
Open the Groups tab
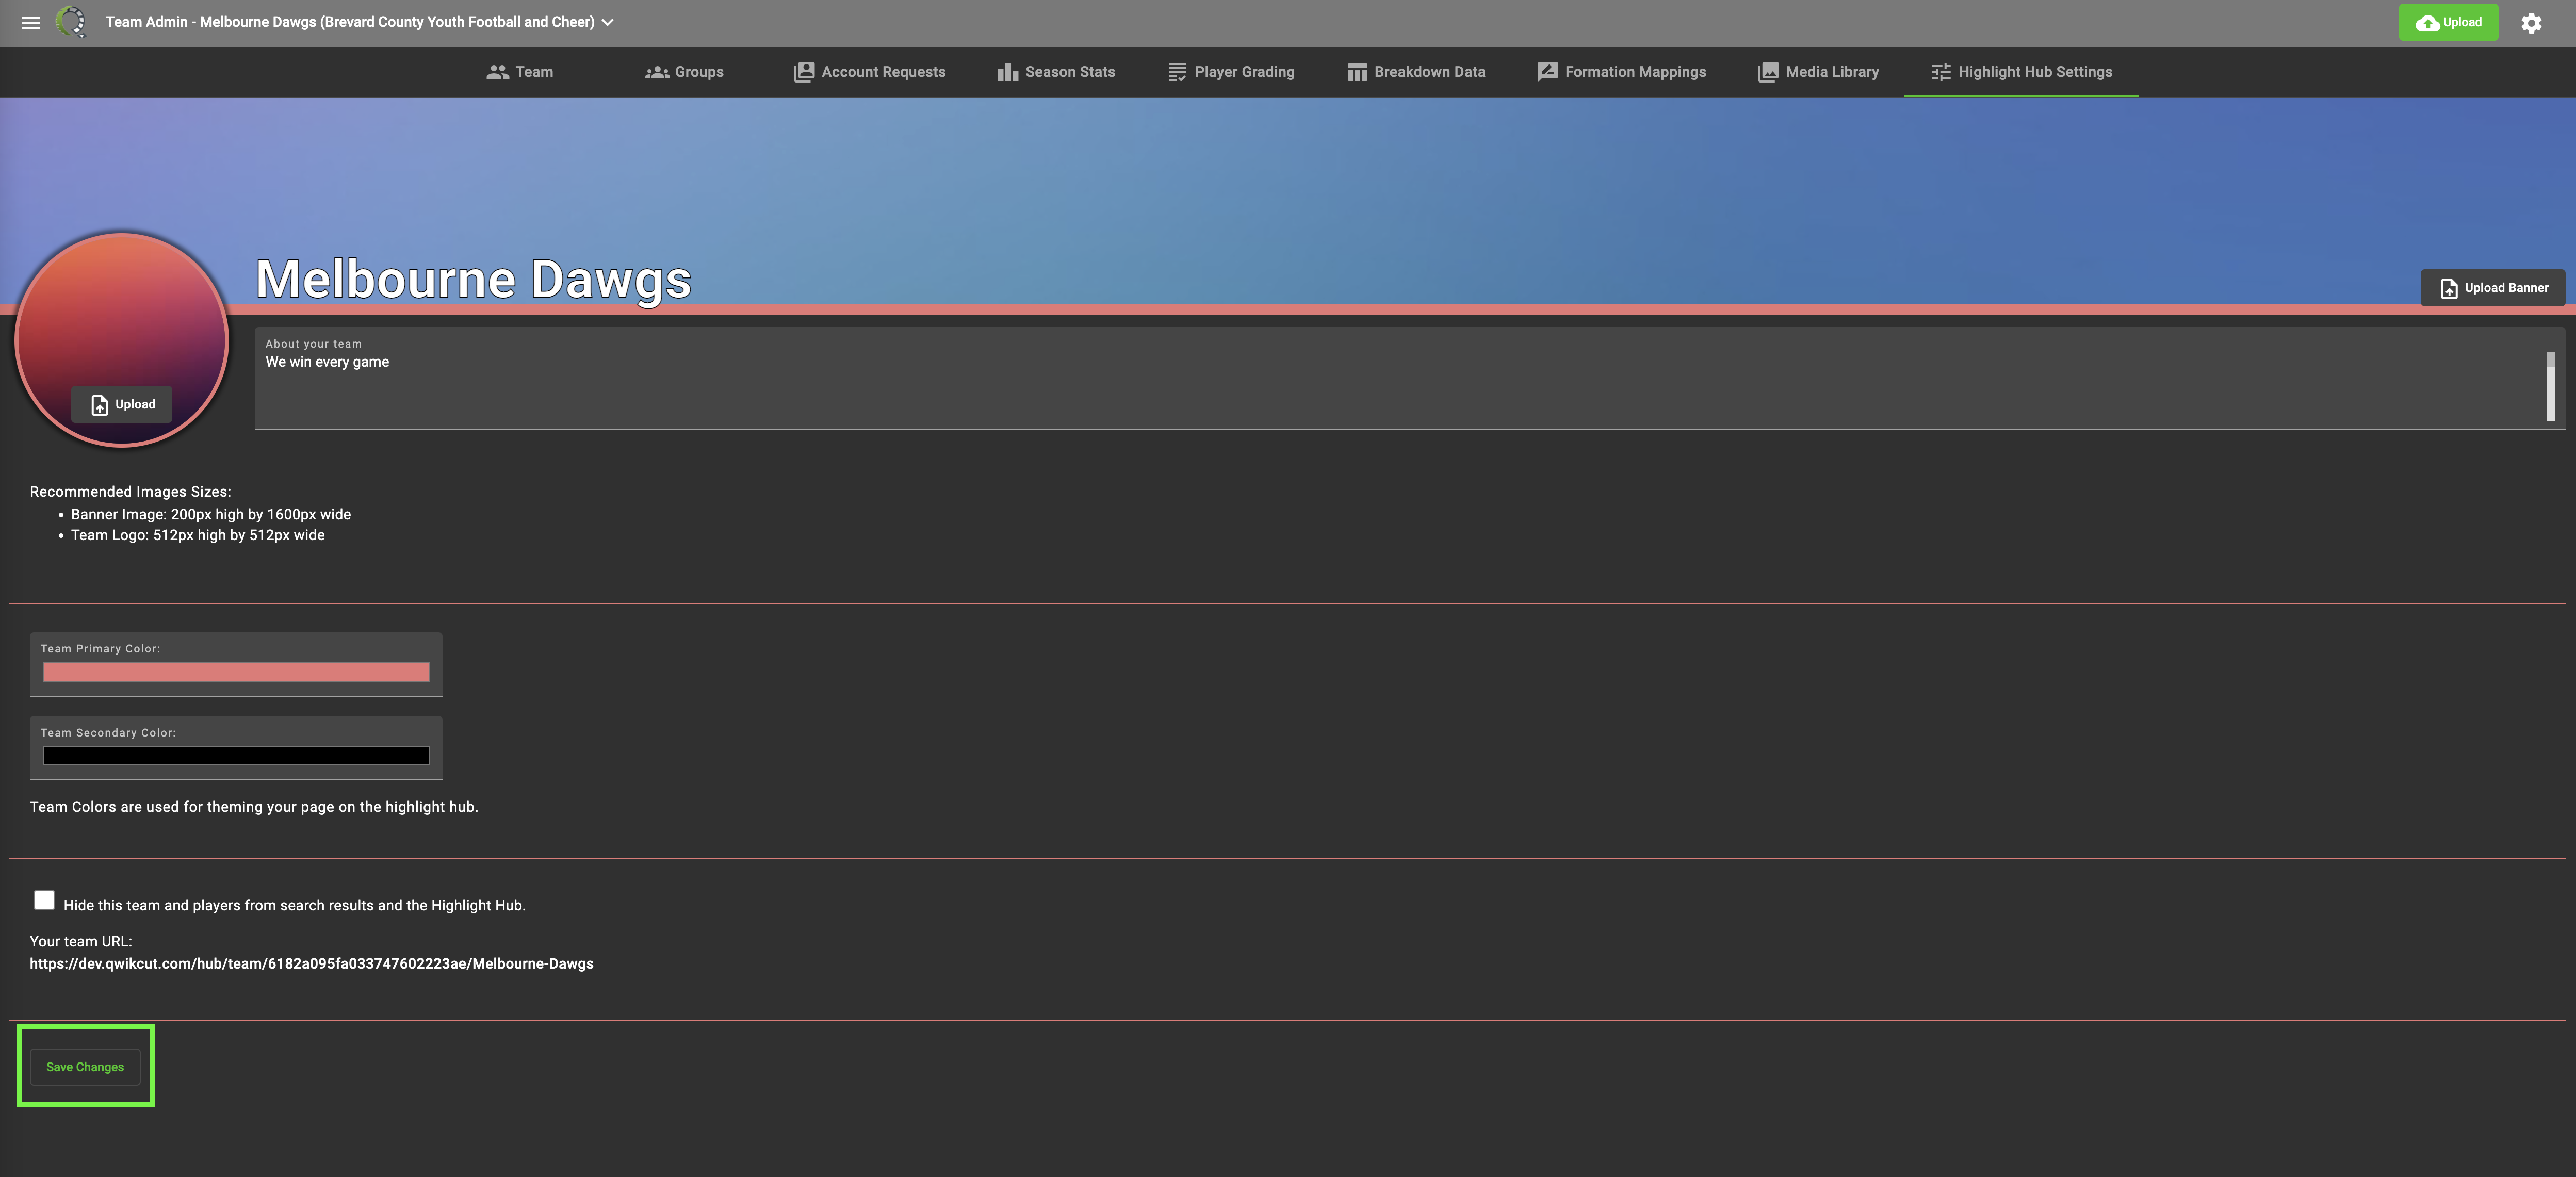click(684, 72)
